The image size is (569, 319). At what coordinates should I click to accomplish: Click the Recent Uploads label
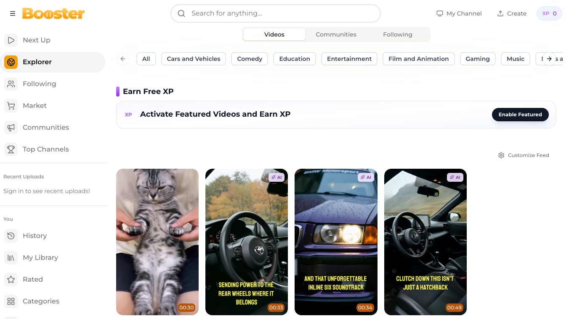[24, 177]
